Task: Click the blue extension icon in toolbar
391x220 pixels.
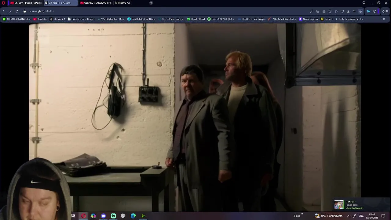Action: click(x=368, y=11)
